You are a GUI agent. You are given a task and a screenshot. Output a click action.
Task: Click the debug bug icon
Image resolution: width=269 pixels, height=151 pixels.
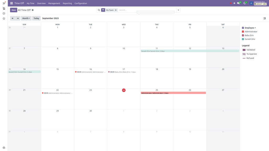(x=234, y=3)
